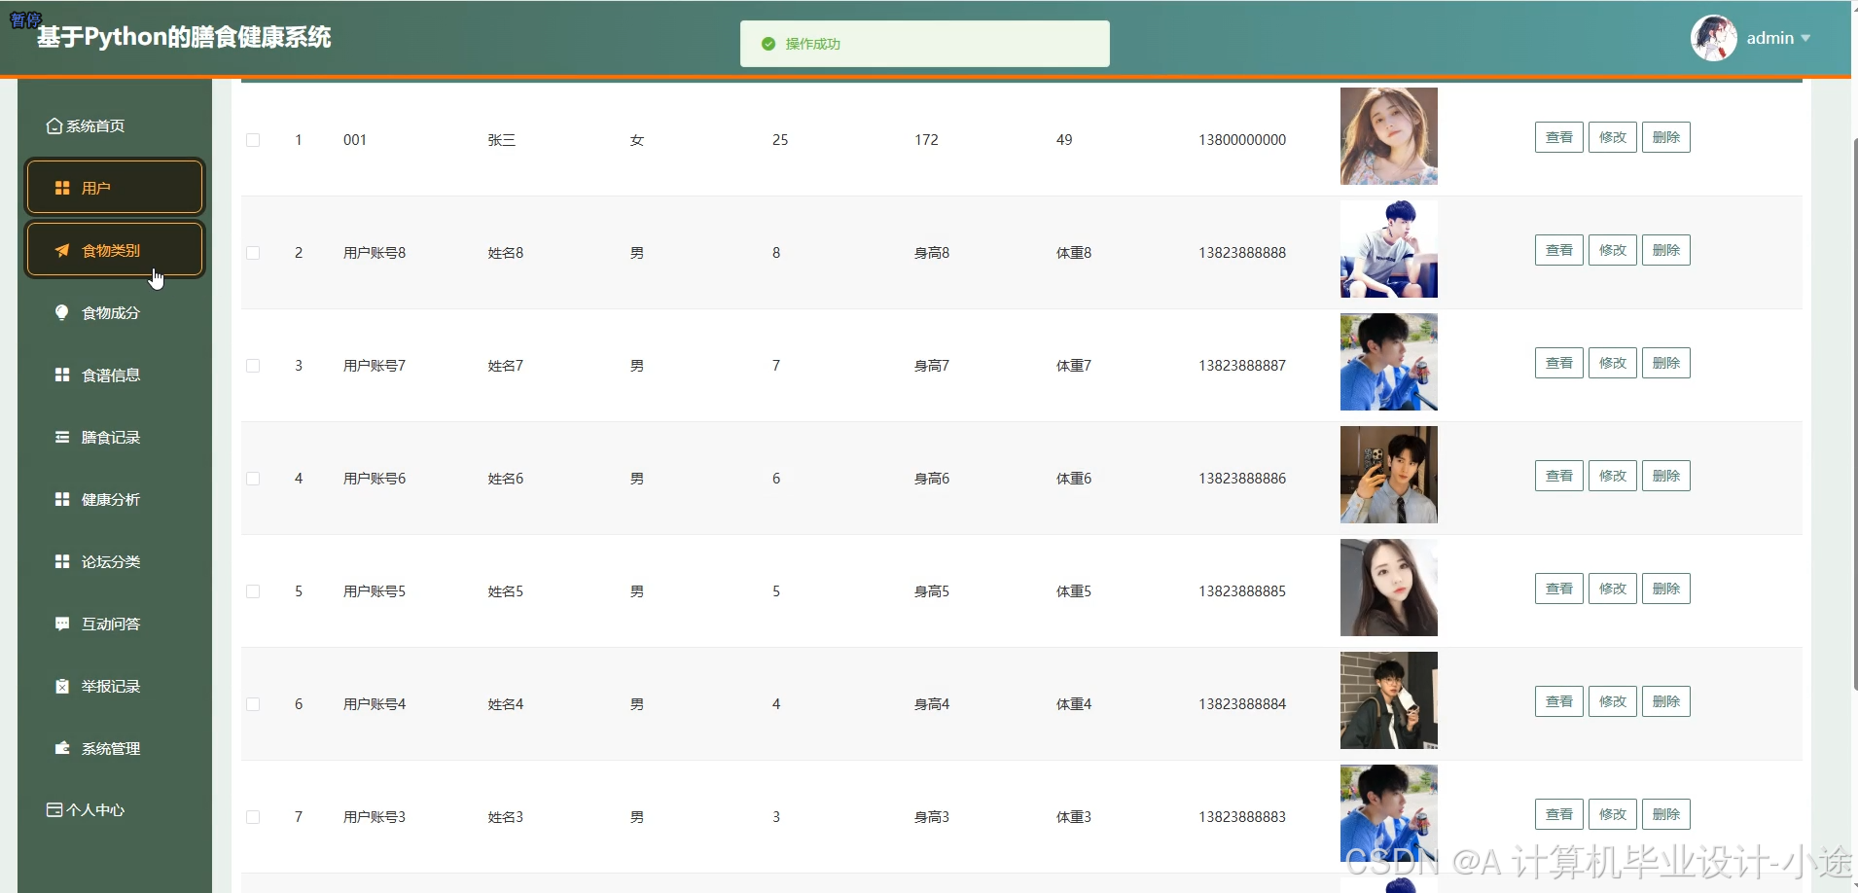Delete the 用户账号3 record
Viewport: 1858px width, 893px height.
click(x=1666, y=814)
